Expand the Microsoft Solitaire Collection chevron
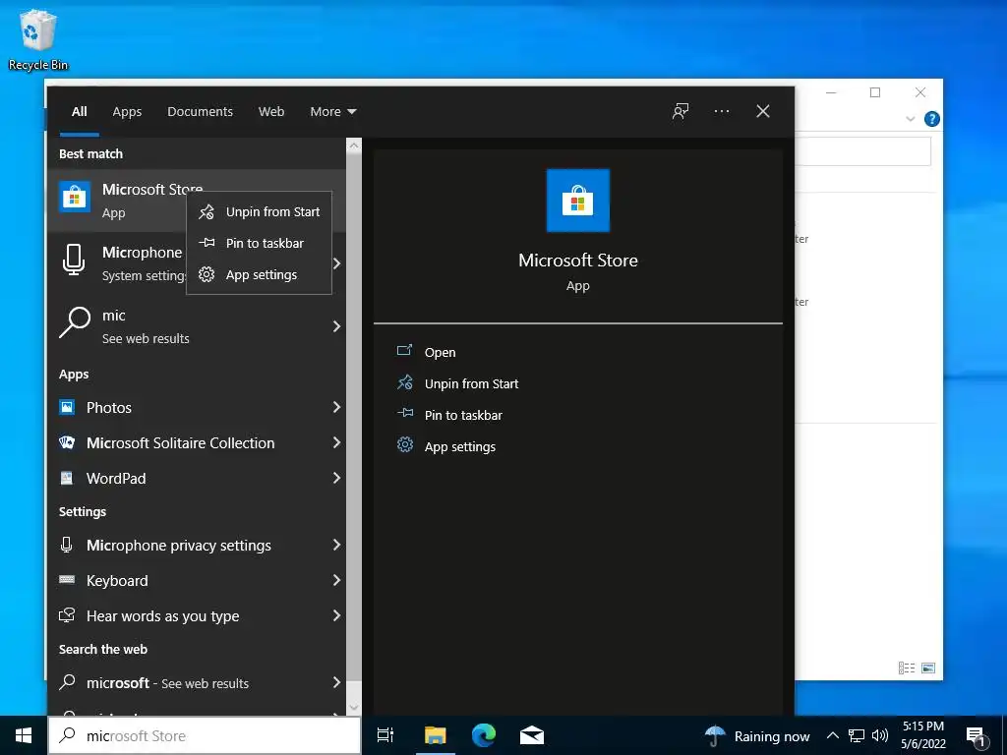The width and height of the screenshot is (1007, 755). tap(336, 442)
